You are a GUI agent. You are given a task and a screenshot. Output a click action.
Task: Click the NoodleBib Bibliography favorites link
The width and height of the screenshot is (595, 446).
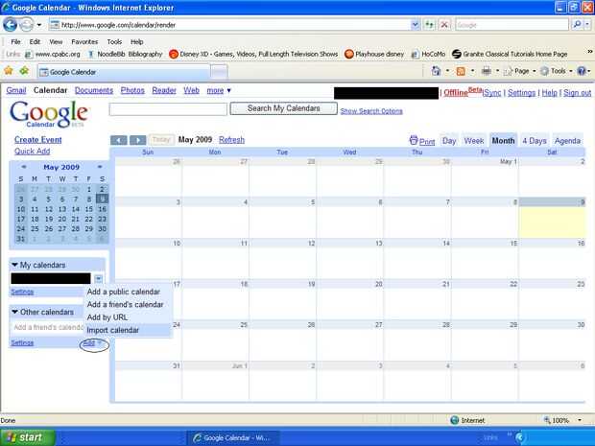(x=125, y=55)
